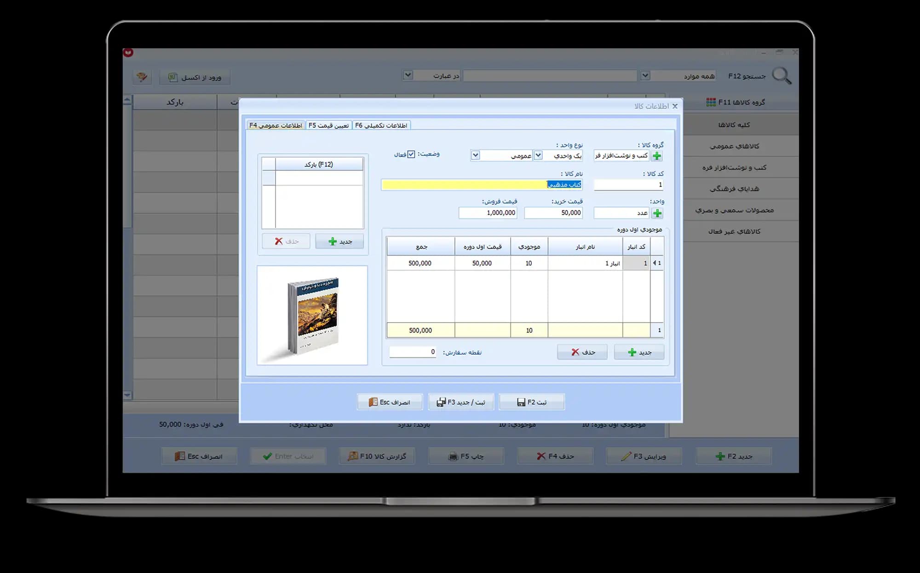Click the green plus New barcode button
This screenshot has width=920, height=573.
[x=339, y=241]
